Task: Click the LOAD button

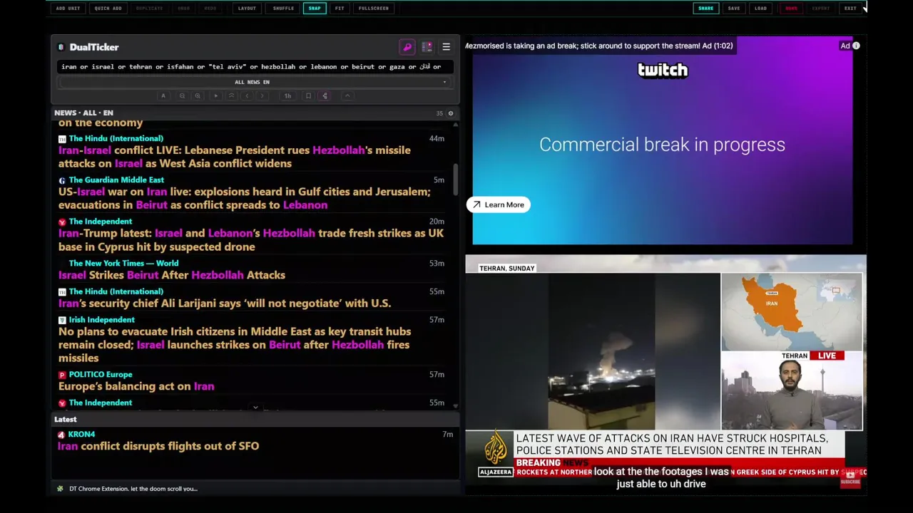Action: click(760, 8)
